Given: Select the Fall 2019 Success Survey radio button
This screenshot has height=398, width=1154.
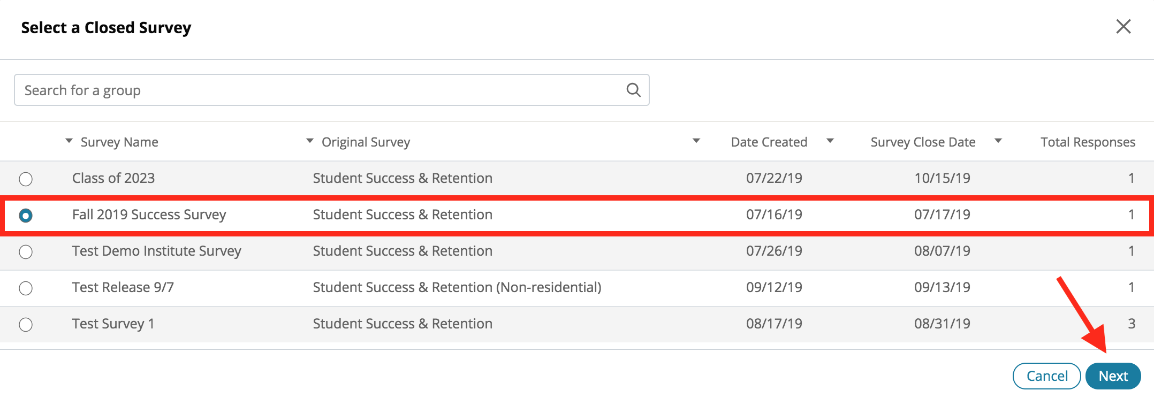Looking at the screenshot, I should tap(26, 215).
